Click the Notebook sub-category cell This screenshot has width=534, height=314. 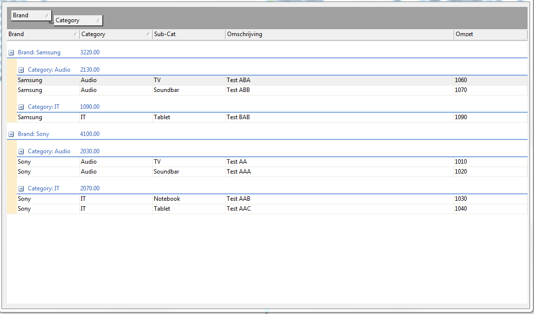tap(167, 199)
